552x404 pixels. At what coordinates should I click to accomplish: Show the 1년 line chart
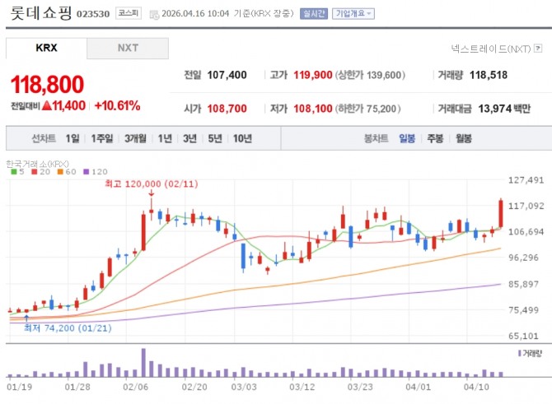click(x=165, y=138)
